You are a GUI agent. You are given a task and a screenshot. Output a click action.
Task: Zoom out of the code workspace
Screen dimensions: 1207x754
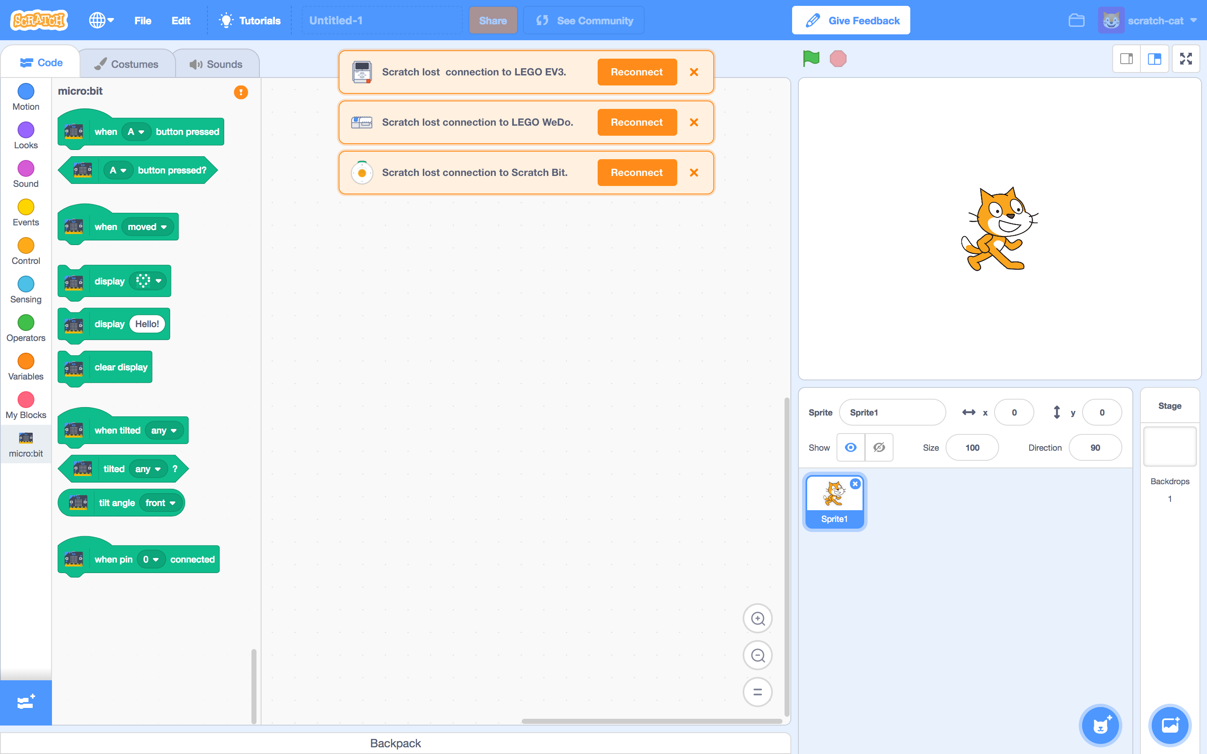click(757, 655)
